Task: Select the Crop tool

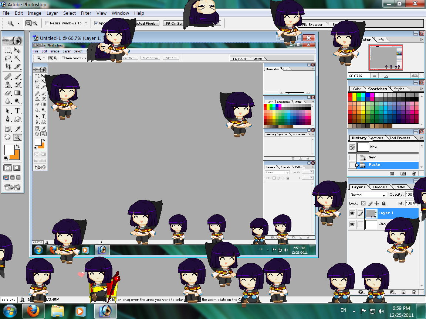Action: (x=8, y=66)
